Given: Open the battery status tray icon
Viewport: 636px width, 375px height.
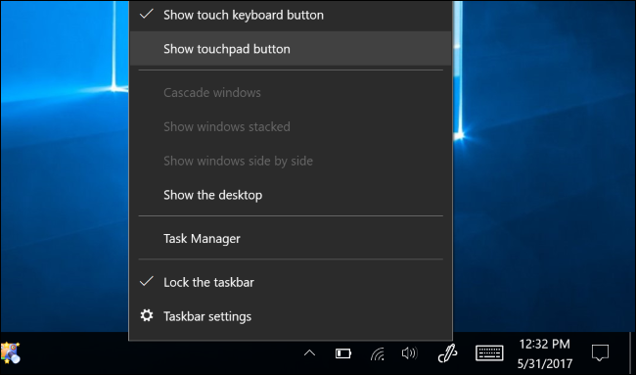Looking at the screenshot, I should tap(343, 353).
